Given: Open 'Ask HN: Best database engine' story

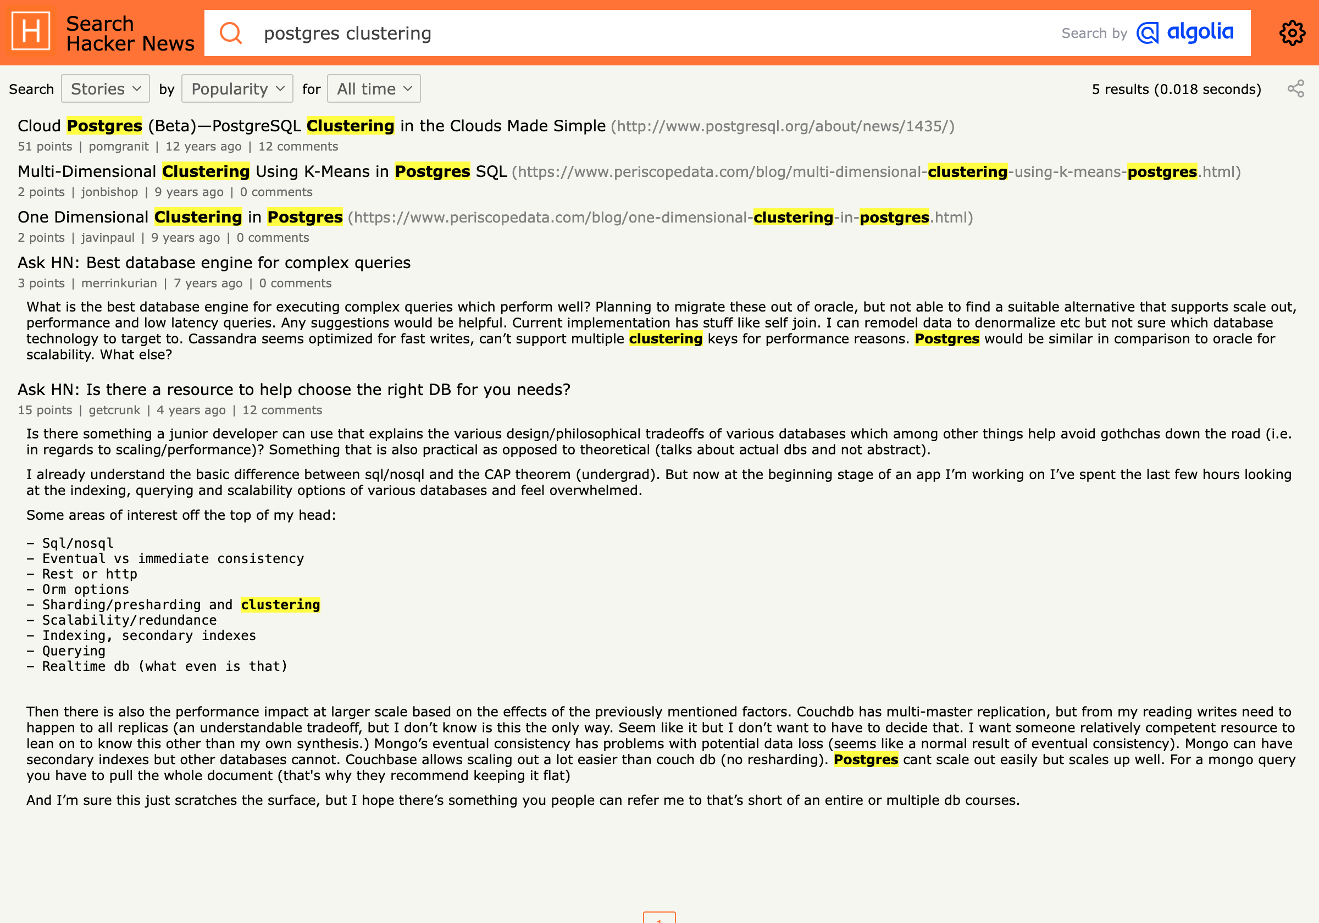Looking at the screenshot, I should 214,263.
